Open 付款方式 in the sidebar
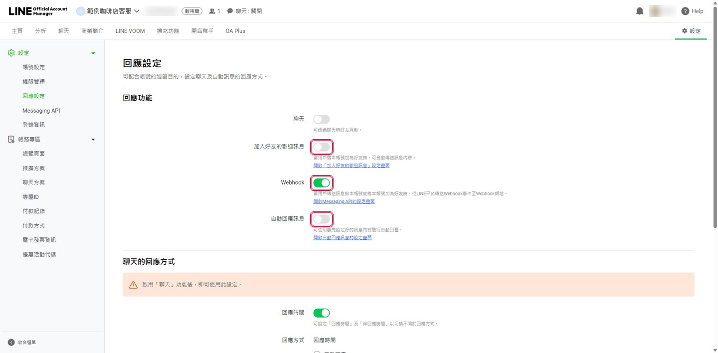Viewport: 718px width, 353px height. [x=34, y=226]
